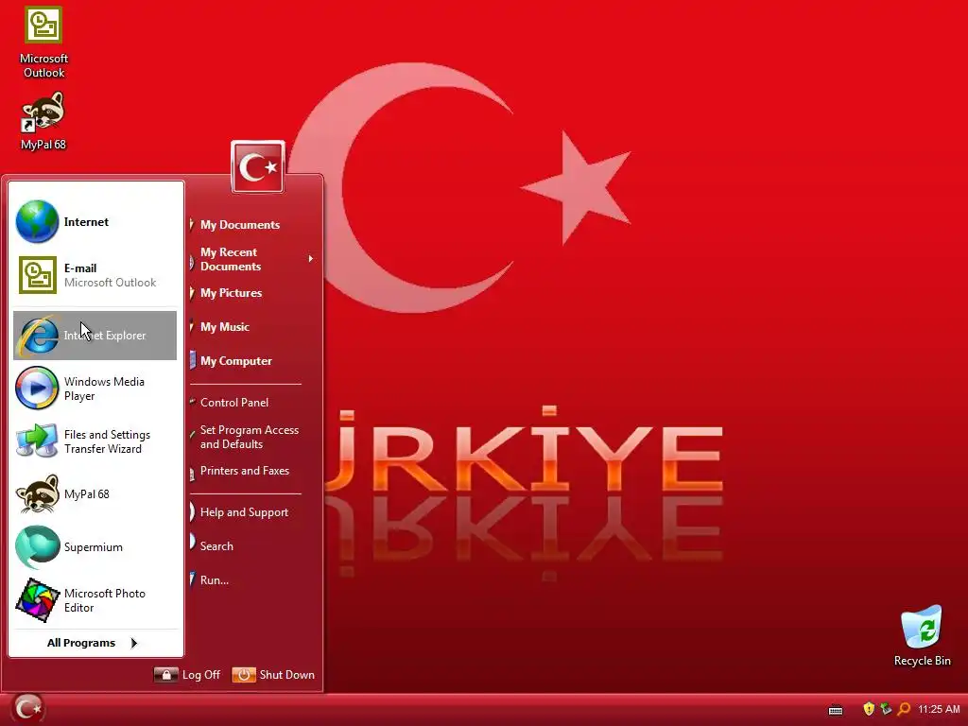Click the Internet globe icon in Start menu
Screen dimensions: 968x726
[x=37, y=221]
